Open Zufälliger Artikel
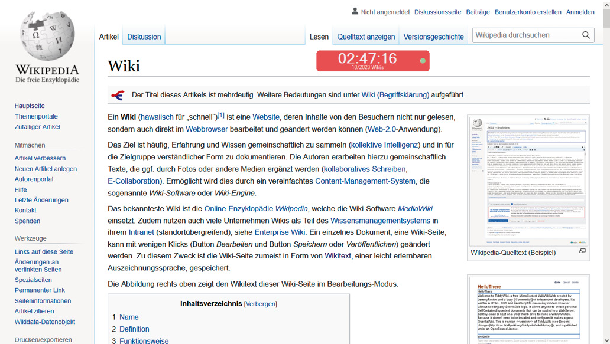Viewport: 610px width, 344px height. point(37,127)
